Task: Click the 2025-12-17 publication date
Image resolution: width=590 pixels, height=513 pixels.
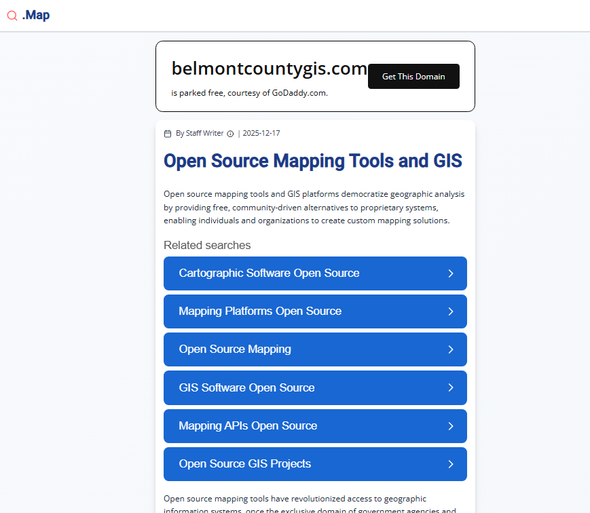Action: (261, 134)
